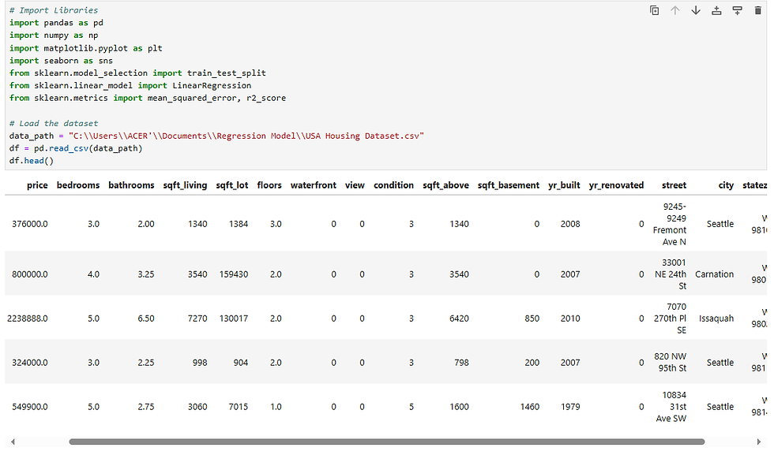
Task: Move the cell up
Action: pyautogui.click(x=675, y=11)
